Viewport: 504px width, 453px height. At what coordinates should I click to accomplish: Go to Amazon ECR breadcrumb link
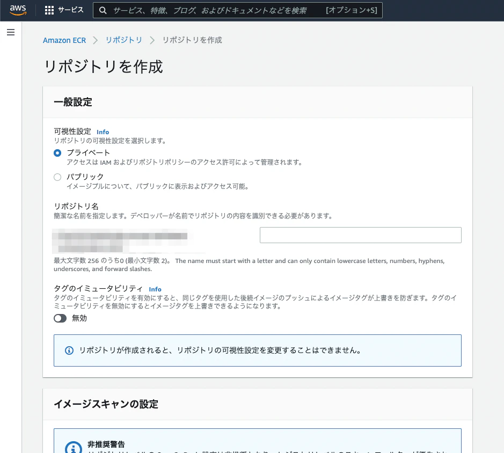(64, 40)
